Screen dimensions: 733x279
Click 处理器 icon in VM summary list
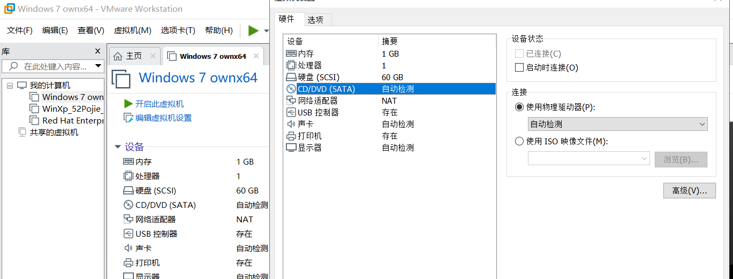128,176
